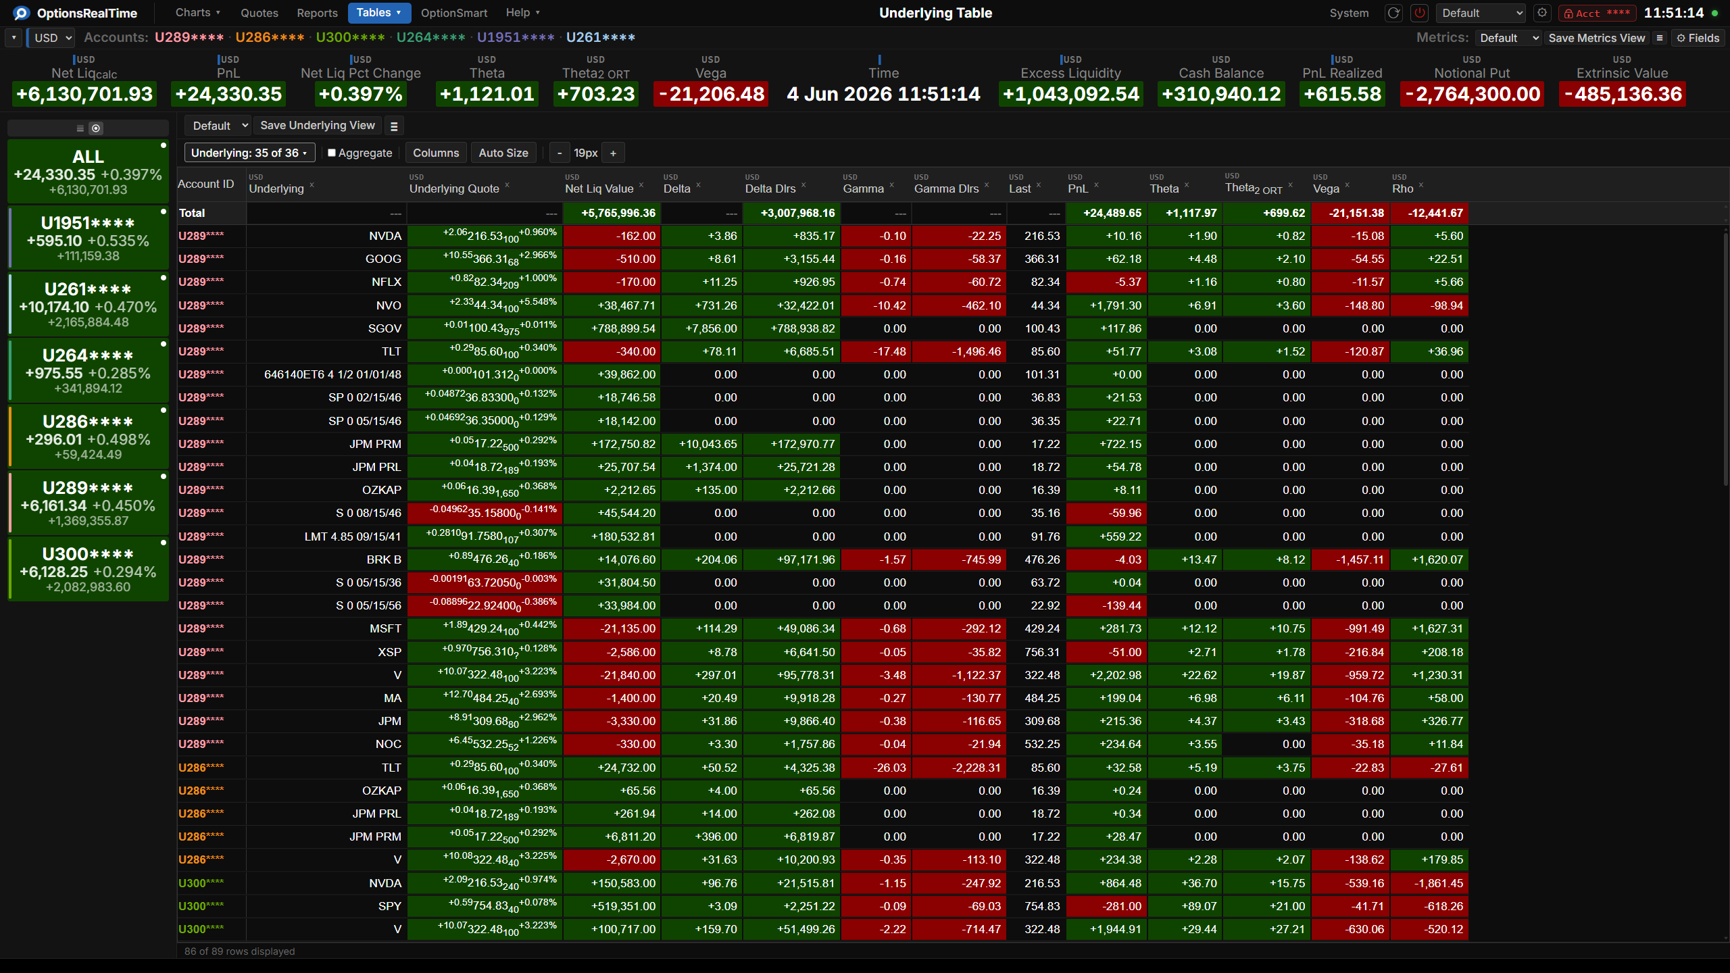Click the NVO underlying cell
Image resolution: width=1730 pixels, height=973 pixels.
tap(326, 305)
